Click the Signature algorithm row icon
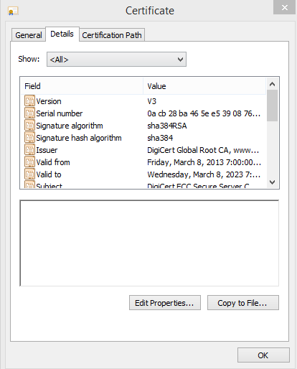 (x=29, y=125)
